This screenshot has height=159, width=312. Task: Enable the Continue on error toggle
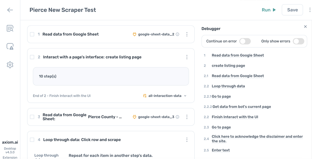(245, 41)
